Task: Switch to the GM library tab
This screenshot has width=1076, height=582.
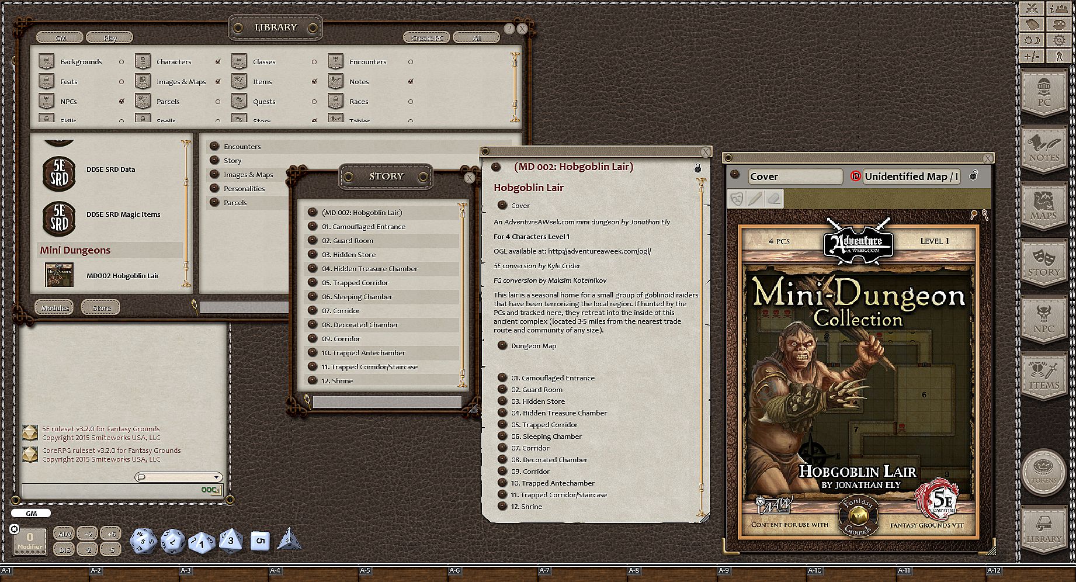Action: click(x=60, y=38)
